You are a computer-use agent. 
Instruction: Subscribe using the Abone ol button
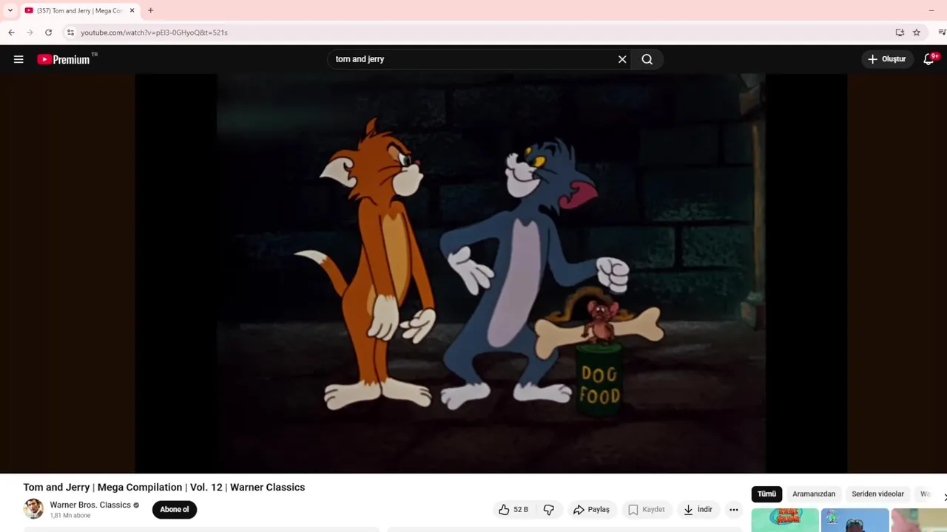(175, 509)
